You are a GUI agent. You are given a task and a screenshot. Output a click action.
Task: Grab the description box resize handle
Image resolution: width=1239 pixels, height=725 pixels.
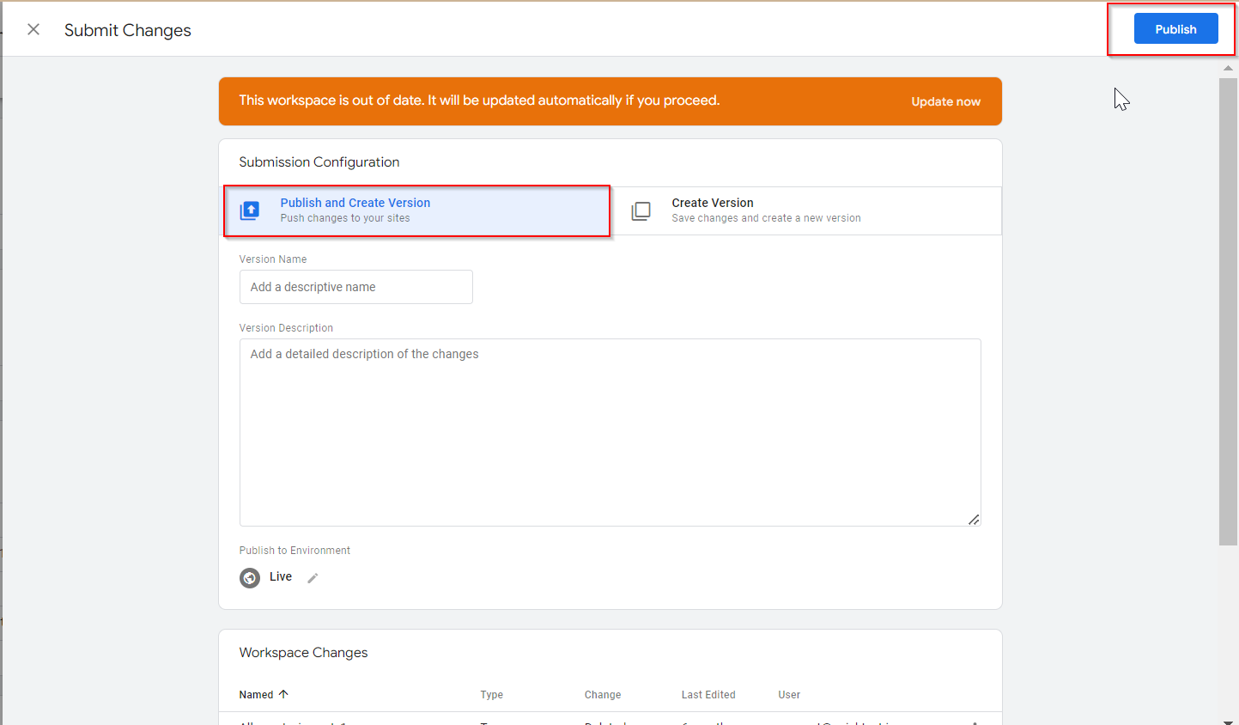973,519
